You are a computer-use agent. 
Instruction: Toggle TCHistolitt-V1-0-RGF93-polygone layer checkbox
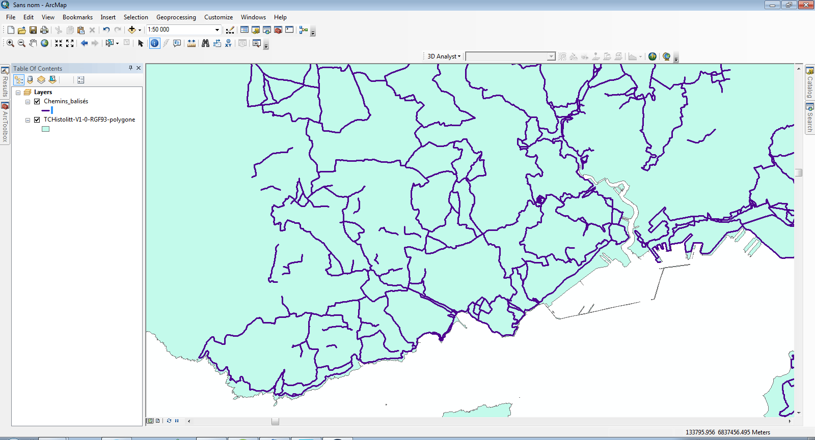(37, 120)
